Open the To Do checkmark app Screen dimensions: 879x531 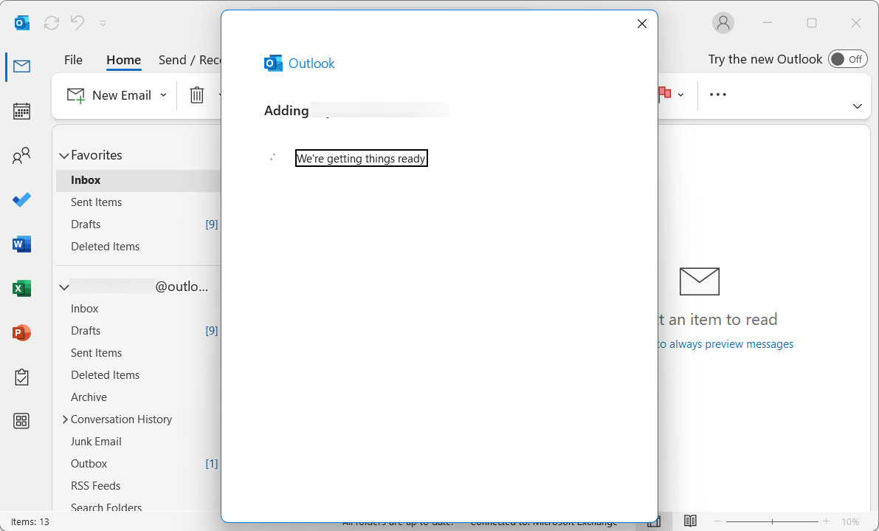pyautogui.click(x=21, y=200)
